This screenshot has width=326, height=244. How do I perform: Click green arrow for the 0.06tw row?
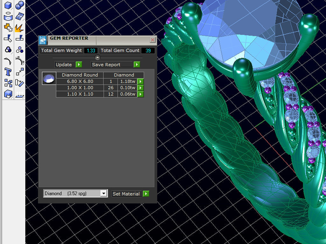point(140,94)
